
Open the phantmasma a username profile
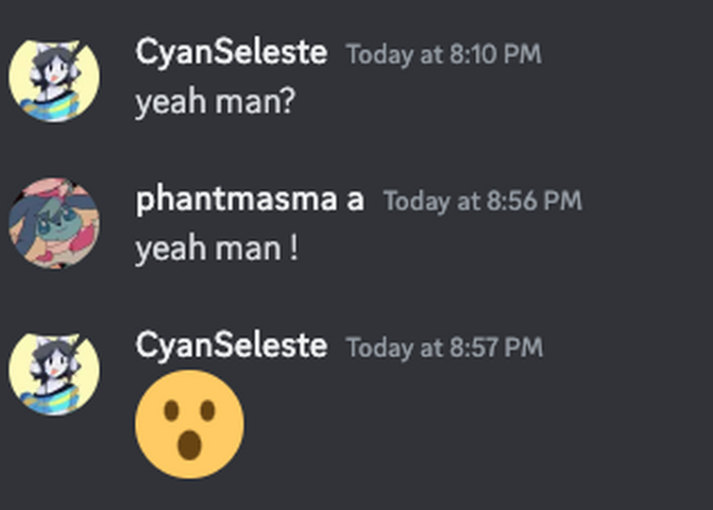250,199
